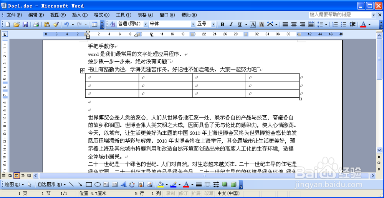This screenshot has height=198, width=384.
Task: Insert a vertical text box
Action: click(x=115, y=184)
